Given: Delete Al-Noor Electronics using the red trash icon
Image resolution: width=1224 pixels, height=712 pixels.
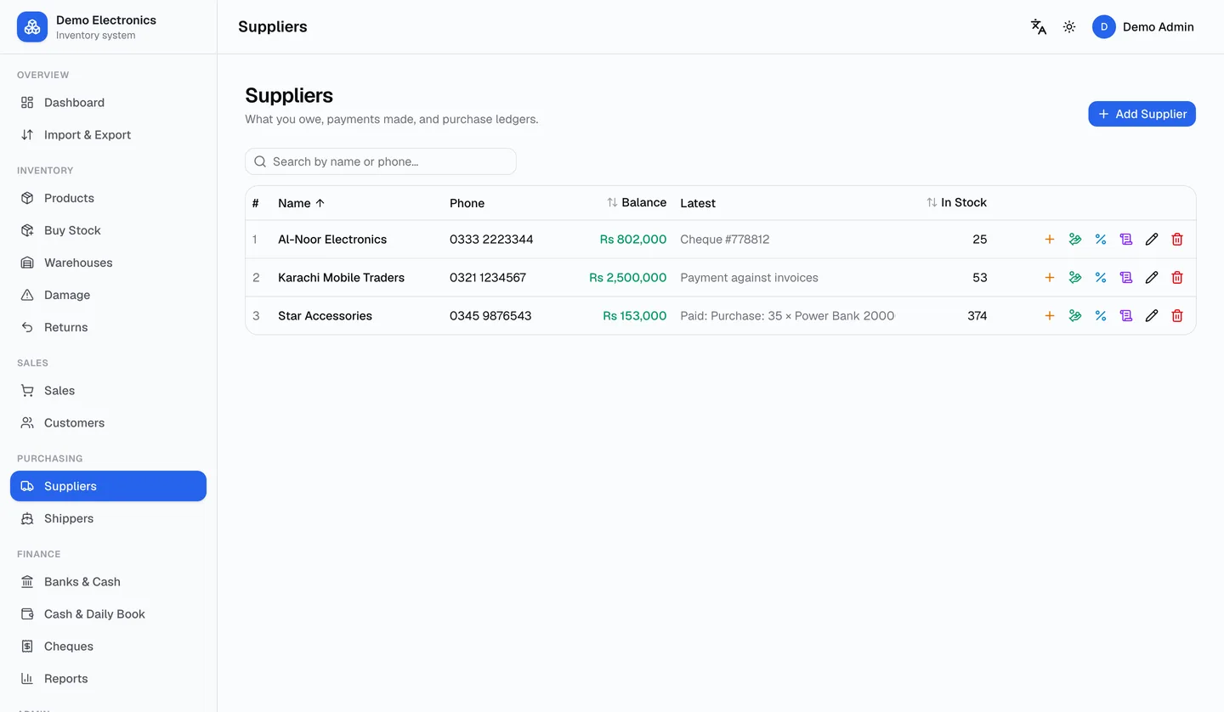Looking at the screenshot, I should [1177, 240].
